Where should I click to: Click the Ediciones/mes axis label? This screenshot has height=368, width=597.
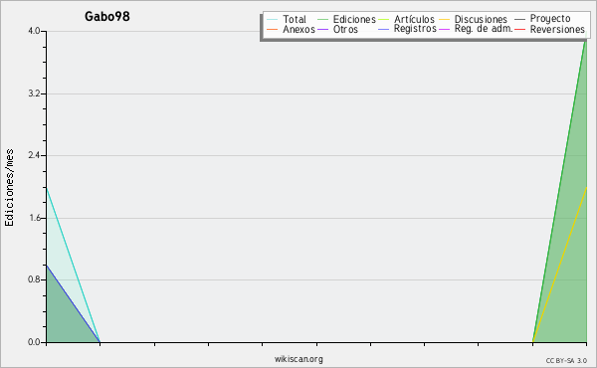coord(9,188)
